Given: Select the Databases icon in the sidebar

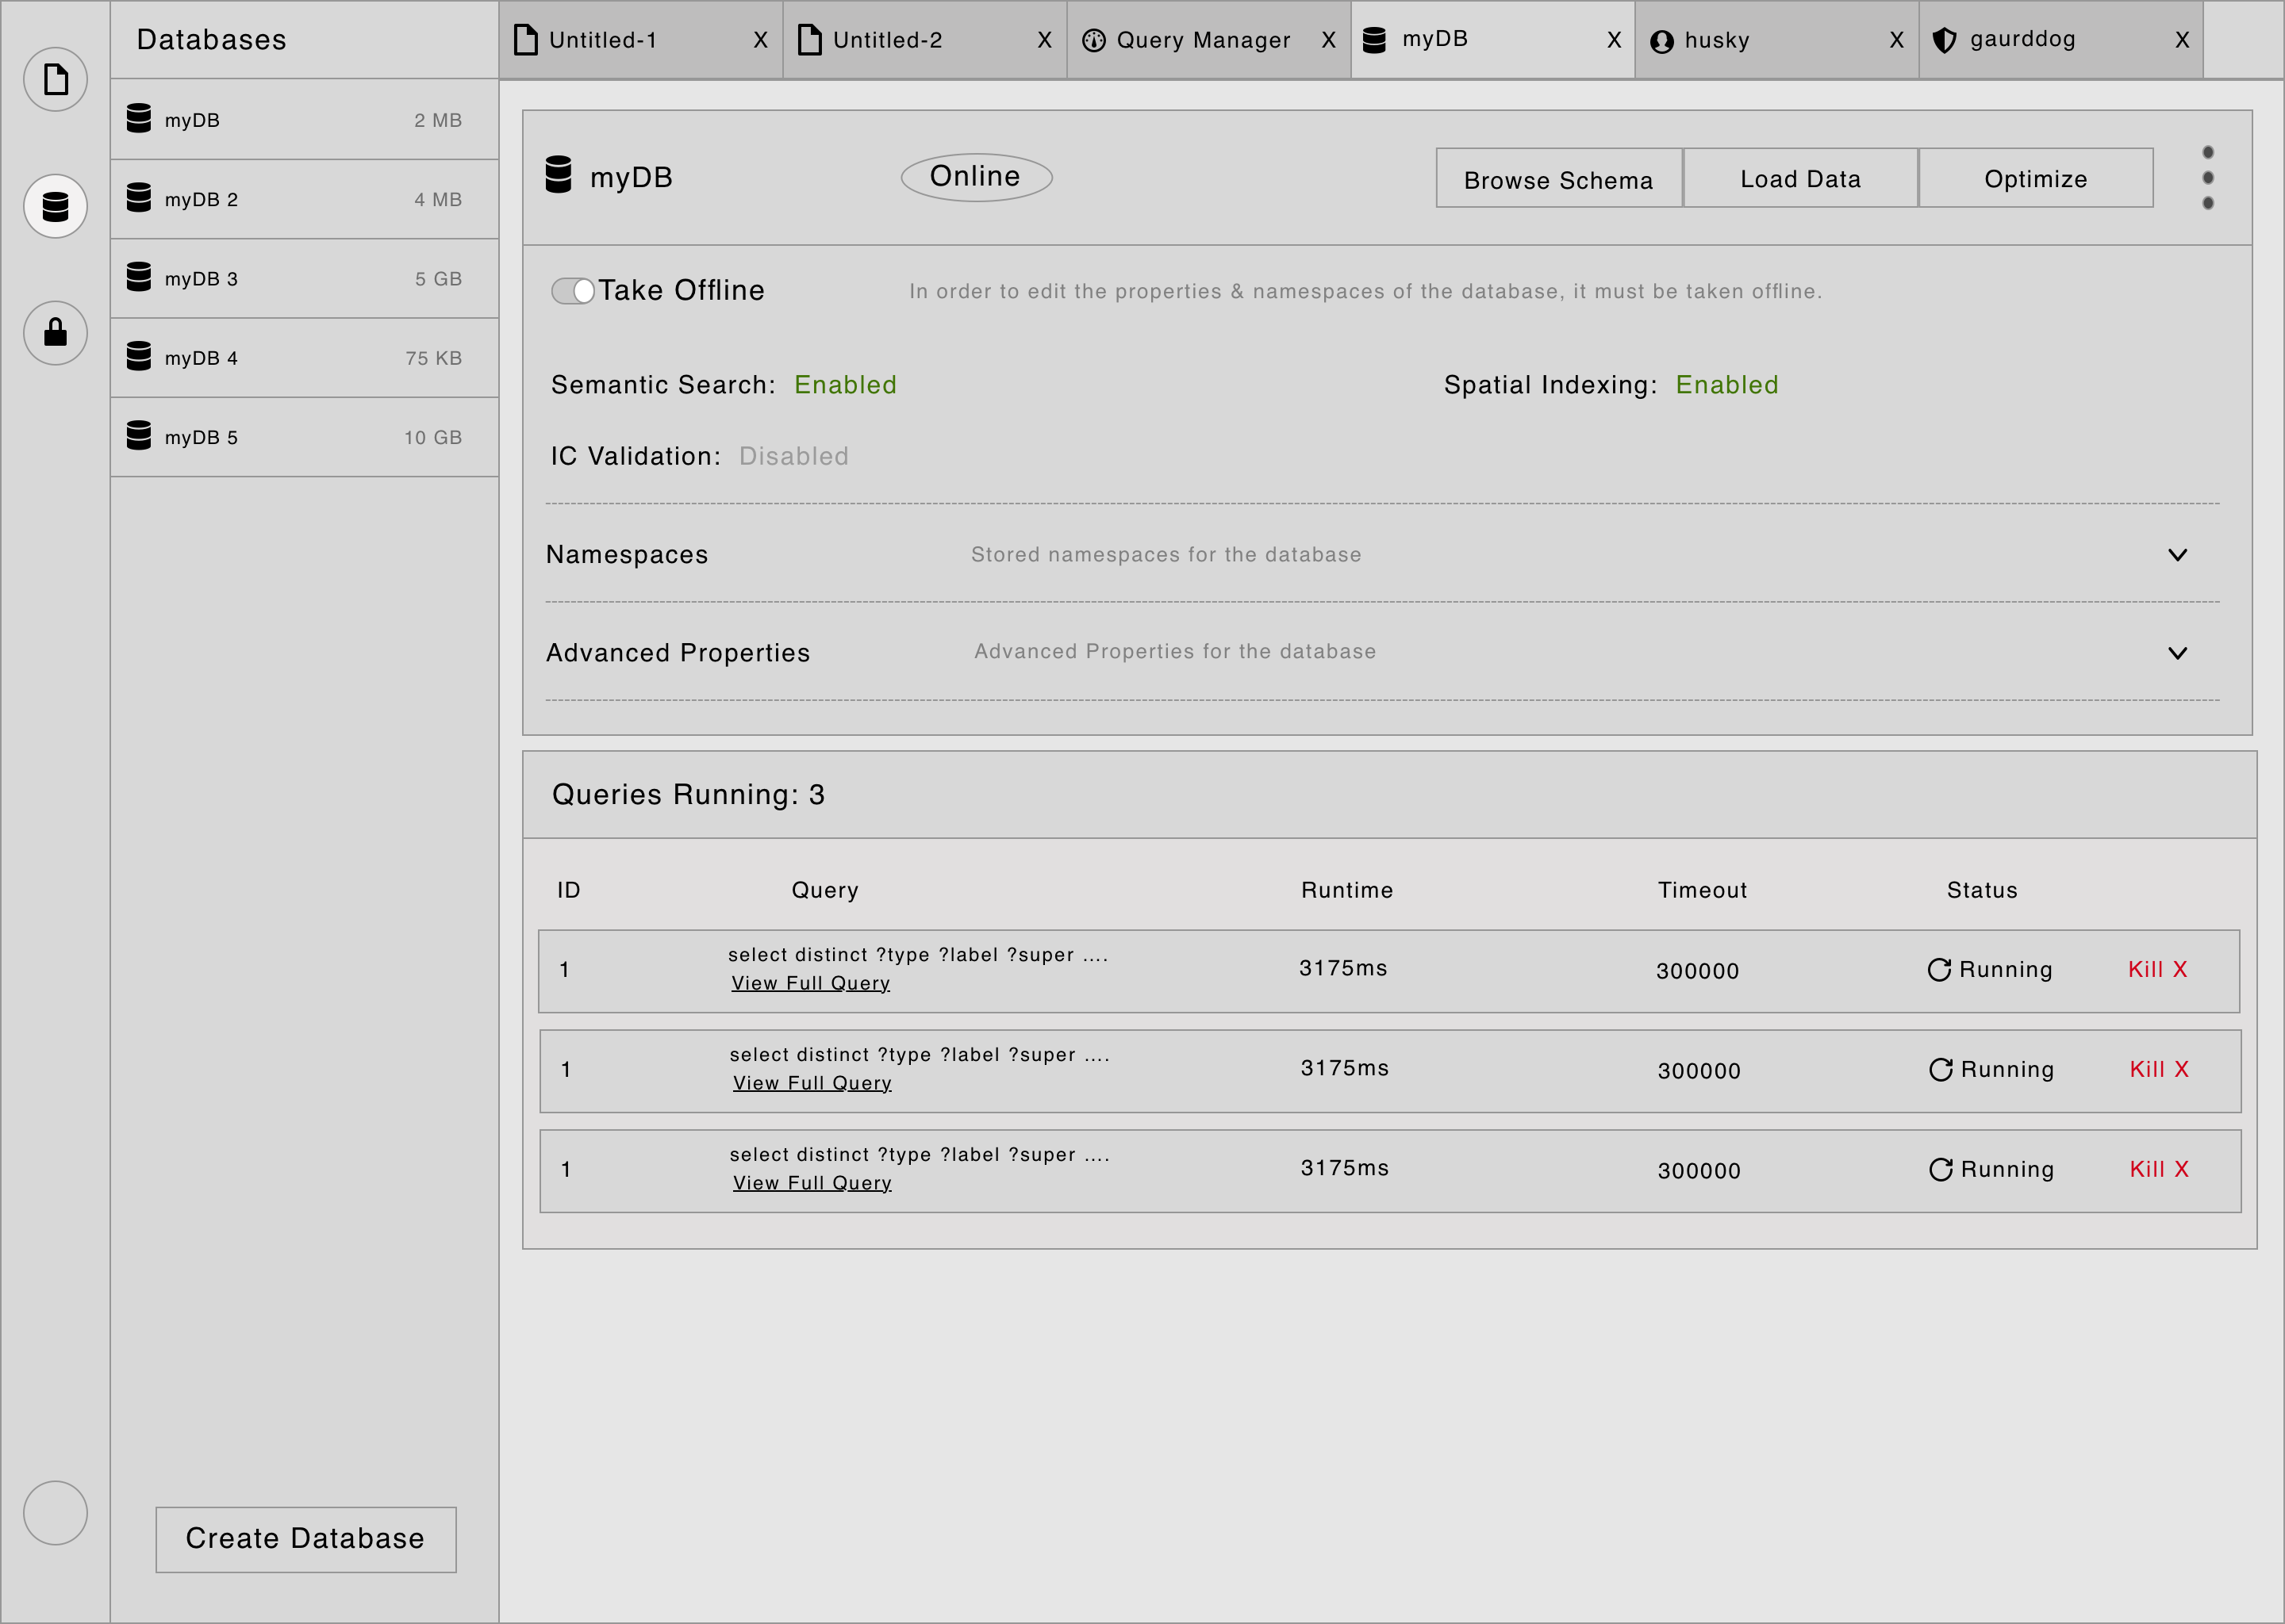Looking at the screenshot, I should click(x=55, y=206).
